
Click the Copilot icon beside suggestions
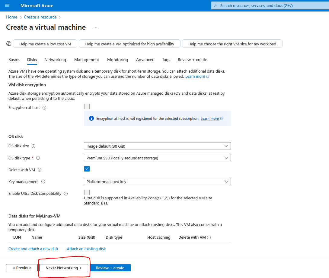(9, 44)
